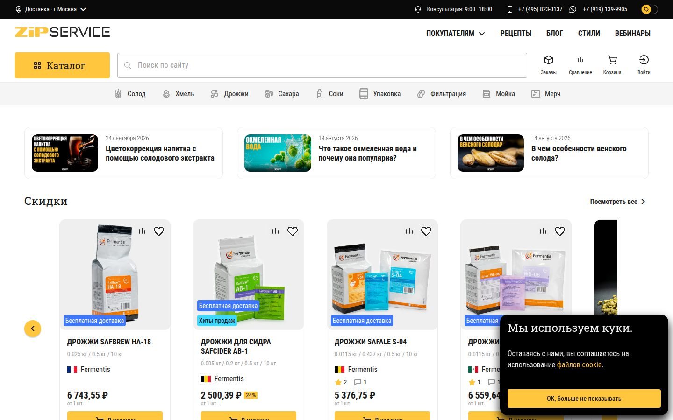Add Safcider AB-1 to comparison

pyautogui.click(x=276, y=231)
